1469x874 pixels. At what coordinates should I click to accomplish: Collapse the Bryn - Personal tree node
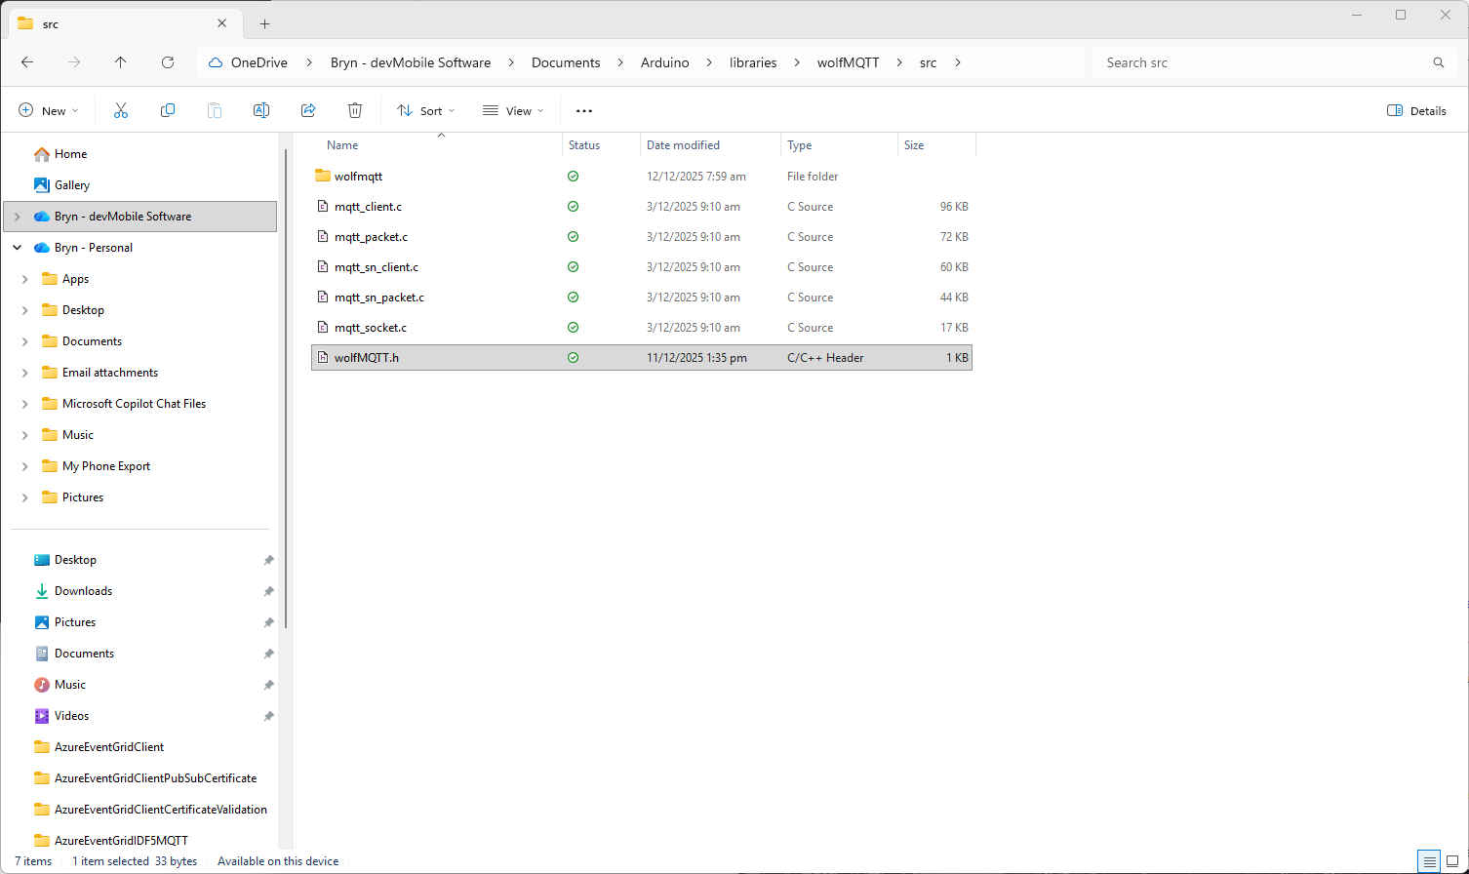coord(18,248)
